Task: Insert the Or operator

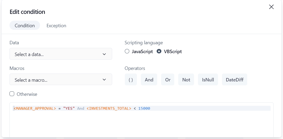Action: click(168, 80)
